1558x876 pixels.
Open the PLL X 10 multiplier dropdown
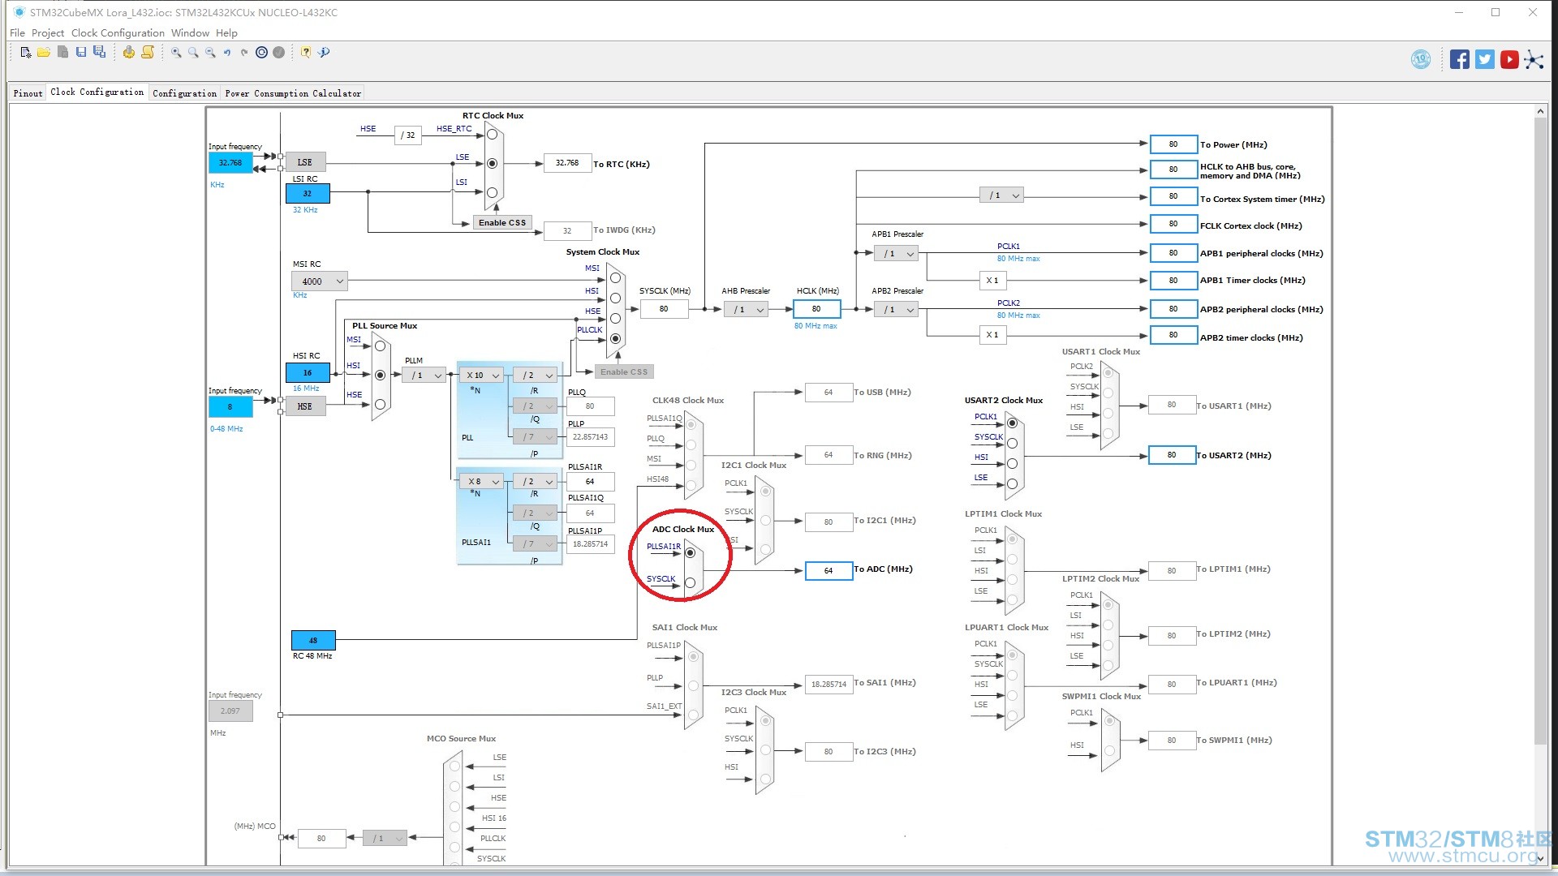[x=482, y=375]
